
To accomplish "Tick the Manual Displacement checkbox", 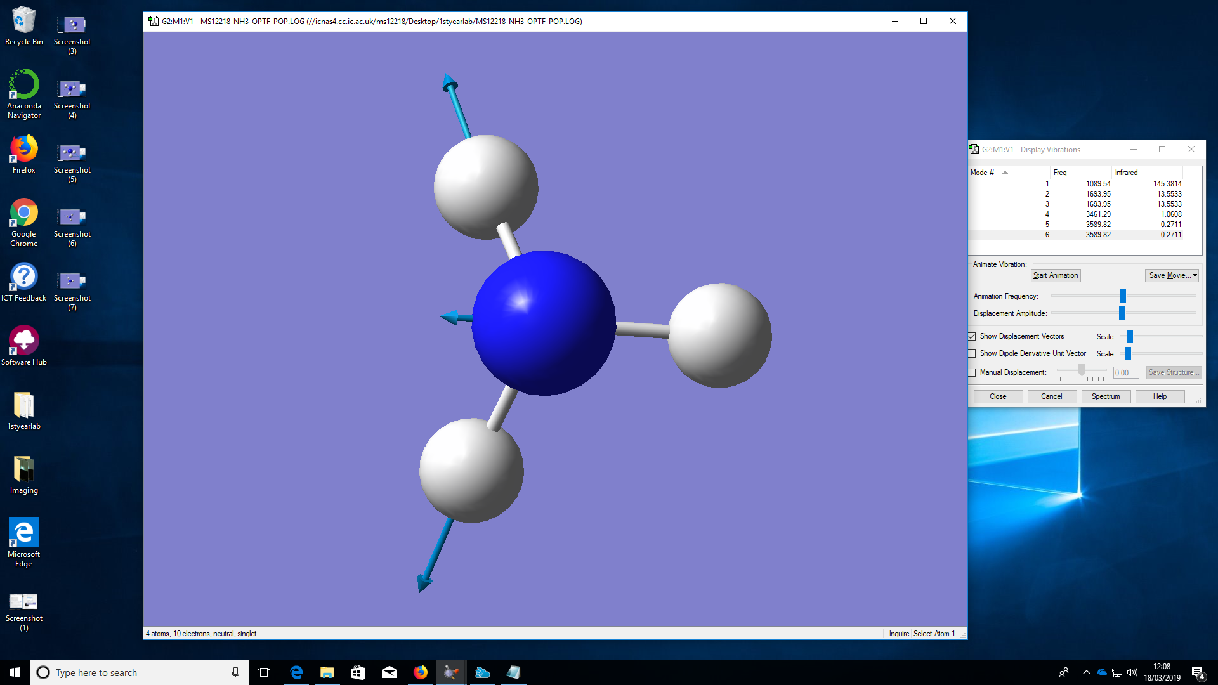I will [972, 372].
